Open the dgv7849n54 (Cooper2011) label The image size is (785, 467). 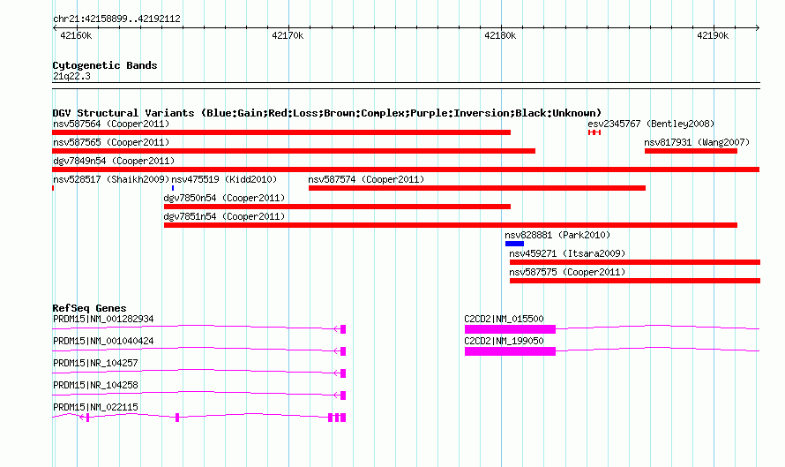click(x=114, y=161)
